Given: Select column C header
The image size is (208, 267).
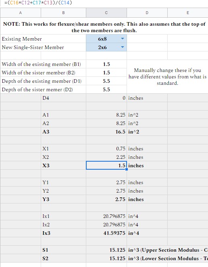Looking at the screenshot, I should [106, 13].
